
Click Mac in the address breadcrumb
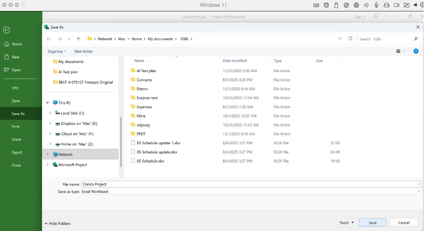click(122, 39)
